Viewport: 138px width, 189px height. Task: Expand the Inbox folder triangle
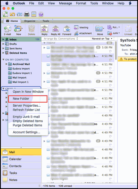point(3,39)
